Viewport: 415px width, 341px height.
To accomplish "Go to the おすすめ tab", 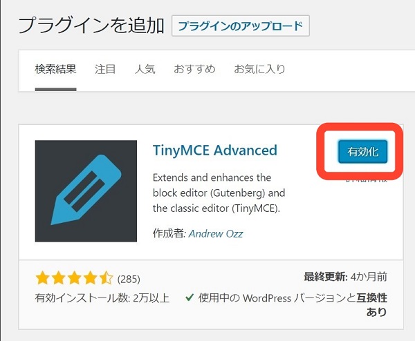I will coord(194,69).
